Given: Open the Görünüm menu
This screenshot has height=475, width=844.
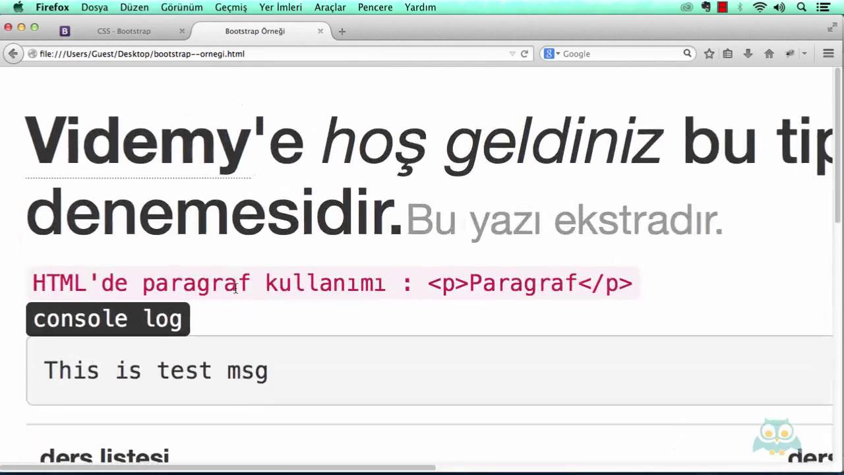Looking at the screenshot, I should (182, 7).
